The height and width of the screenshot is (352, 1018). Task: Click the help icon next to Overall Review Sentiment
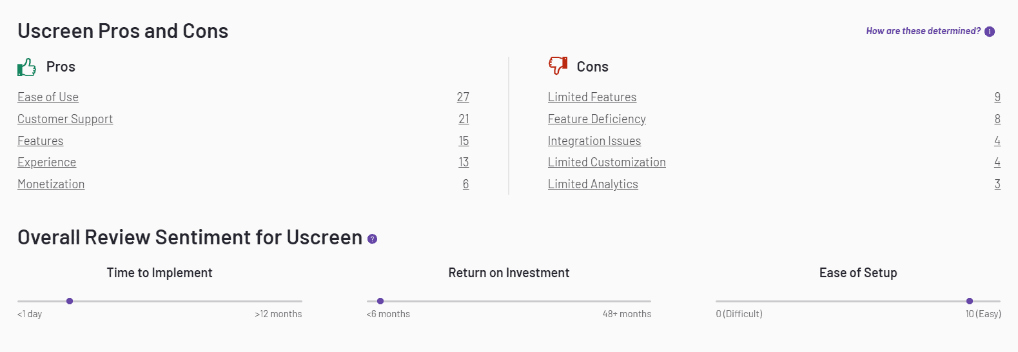point(372,239)
